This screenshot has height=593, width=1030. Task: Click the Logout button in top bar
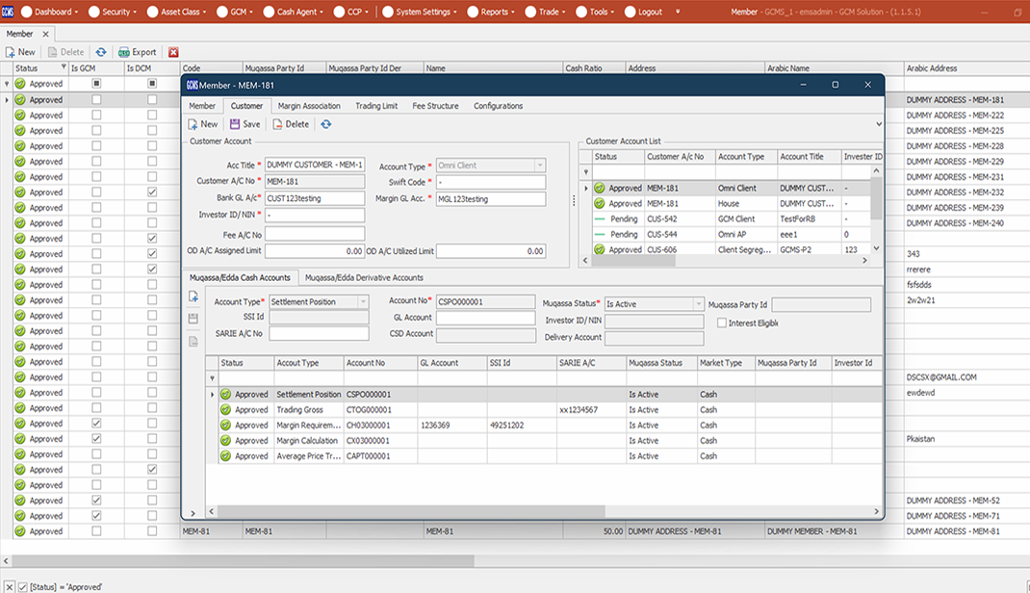pyautogui.click(x=643, y=12)
